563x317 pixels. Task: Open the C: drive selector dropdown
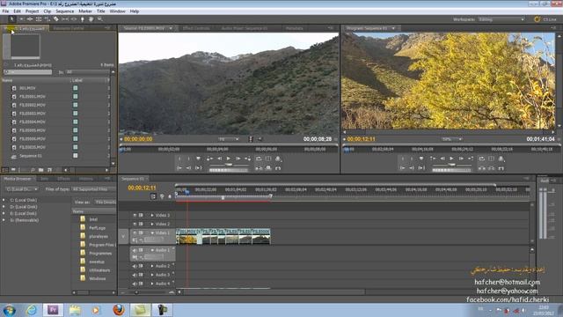point(21,188)
